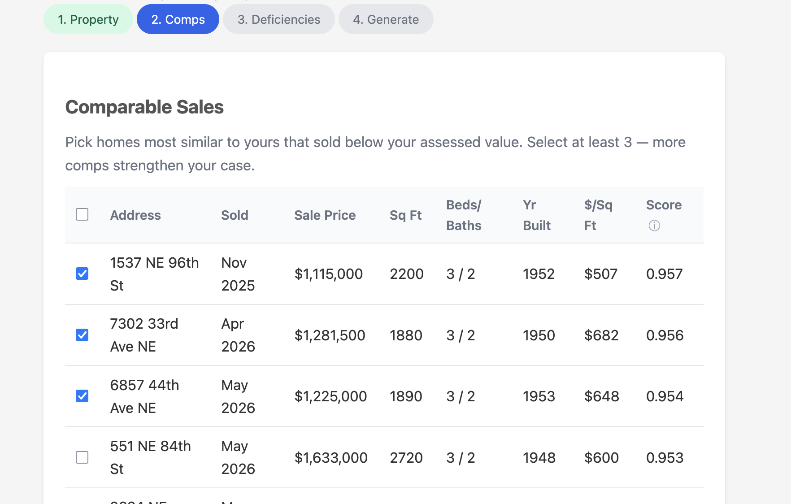Click the 0.953 score value

(x=665, y=458)
